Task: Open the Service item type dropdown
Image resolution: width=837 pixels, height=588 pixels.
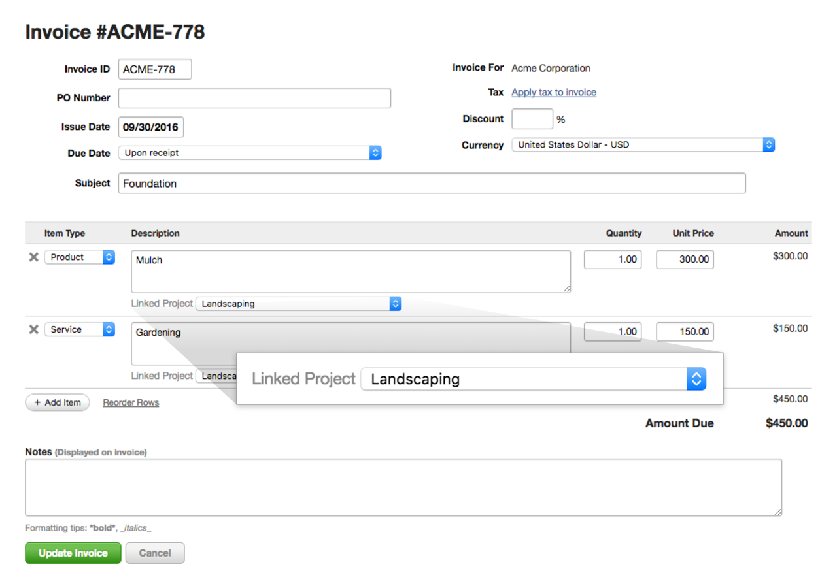Action: coord(80,330)
